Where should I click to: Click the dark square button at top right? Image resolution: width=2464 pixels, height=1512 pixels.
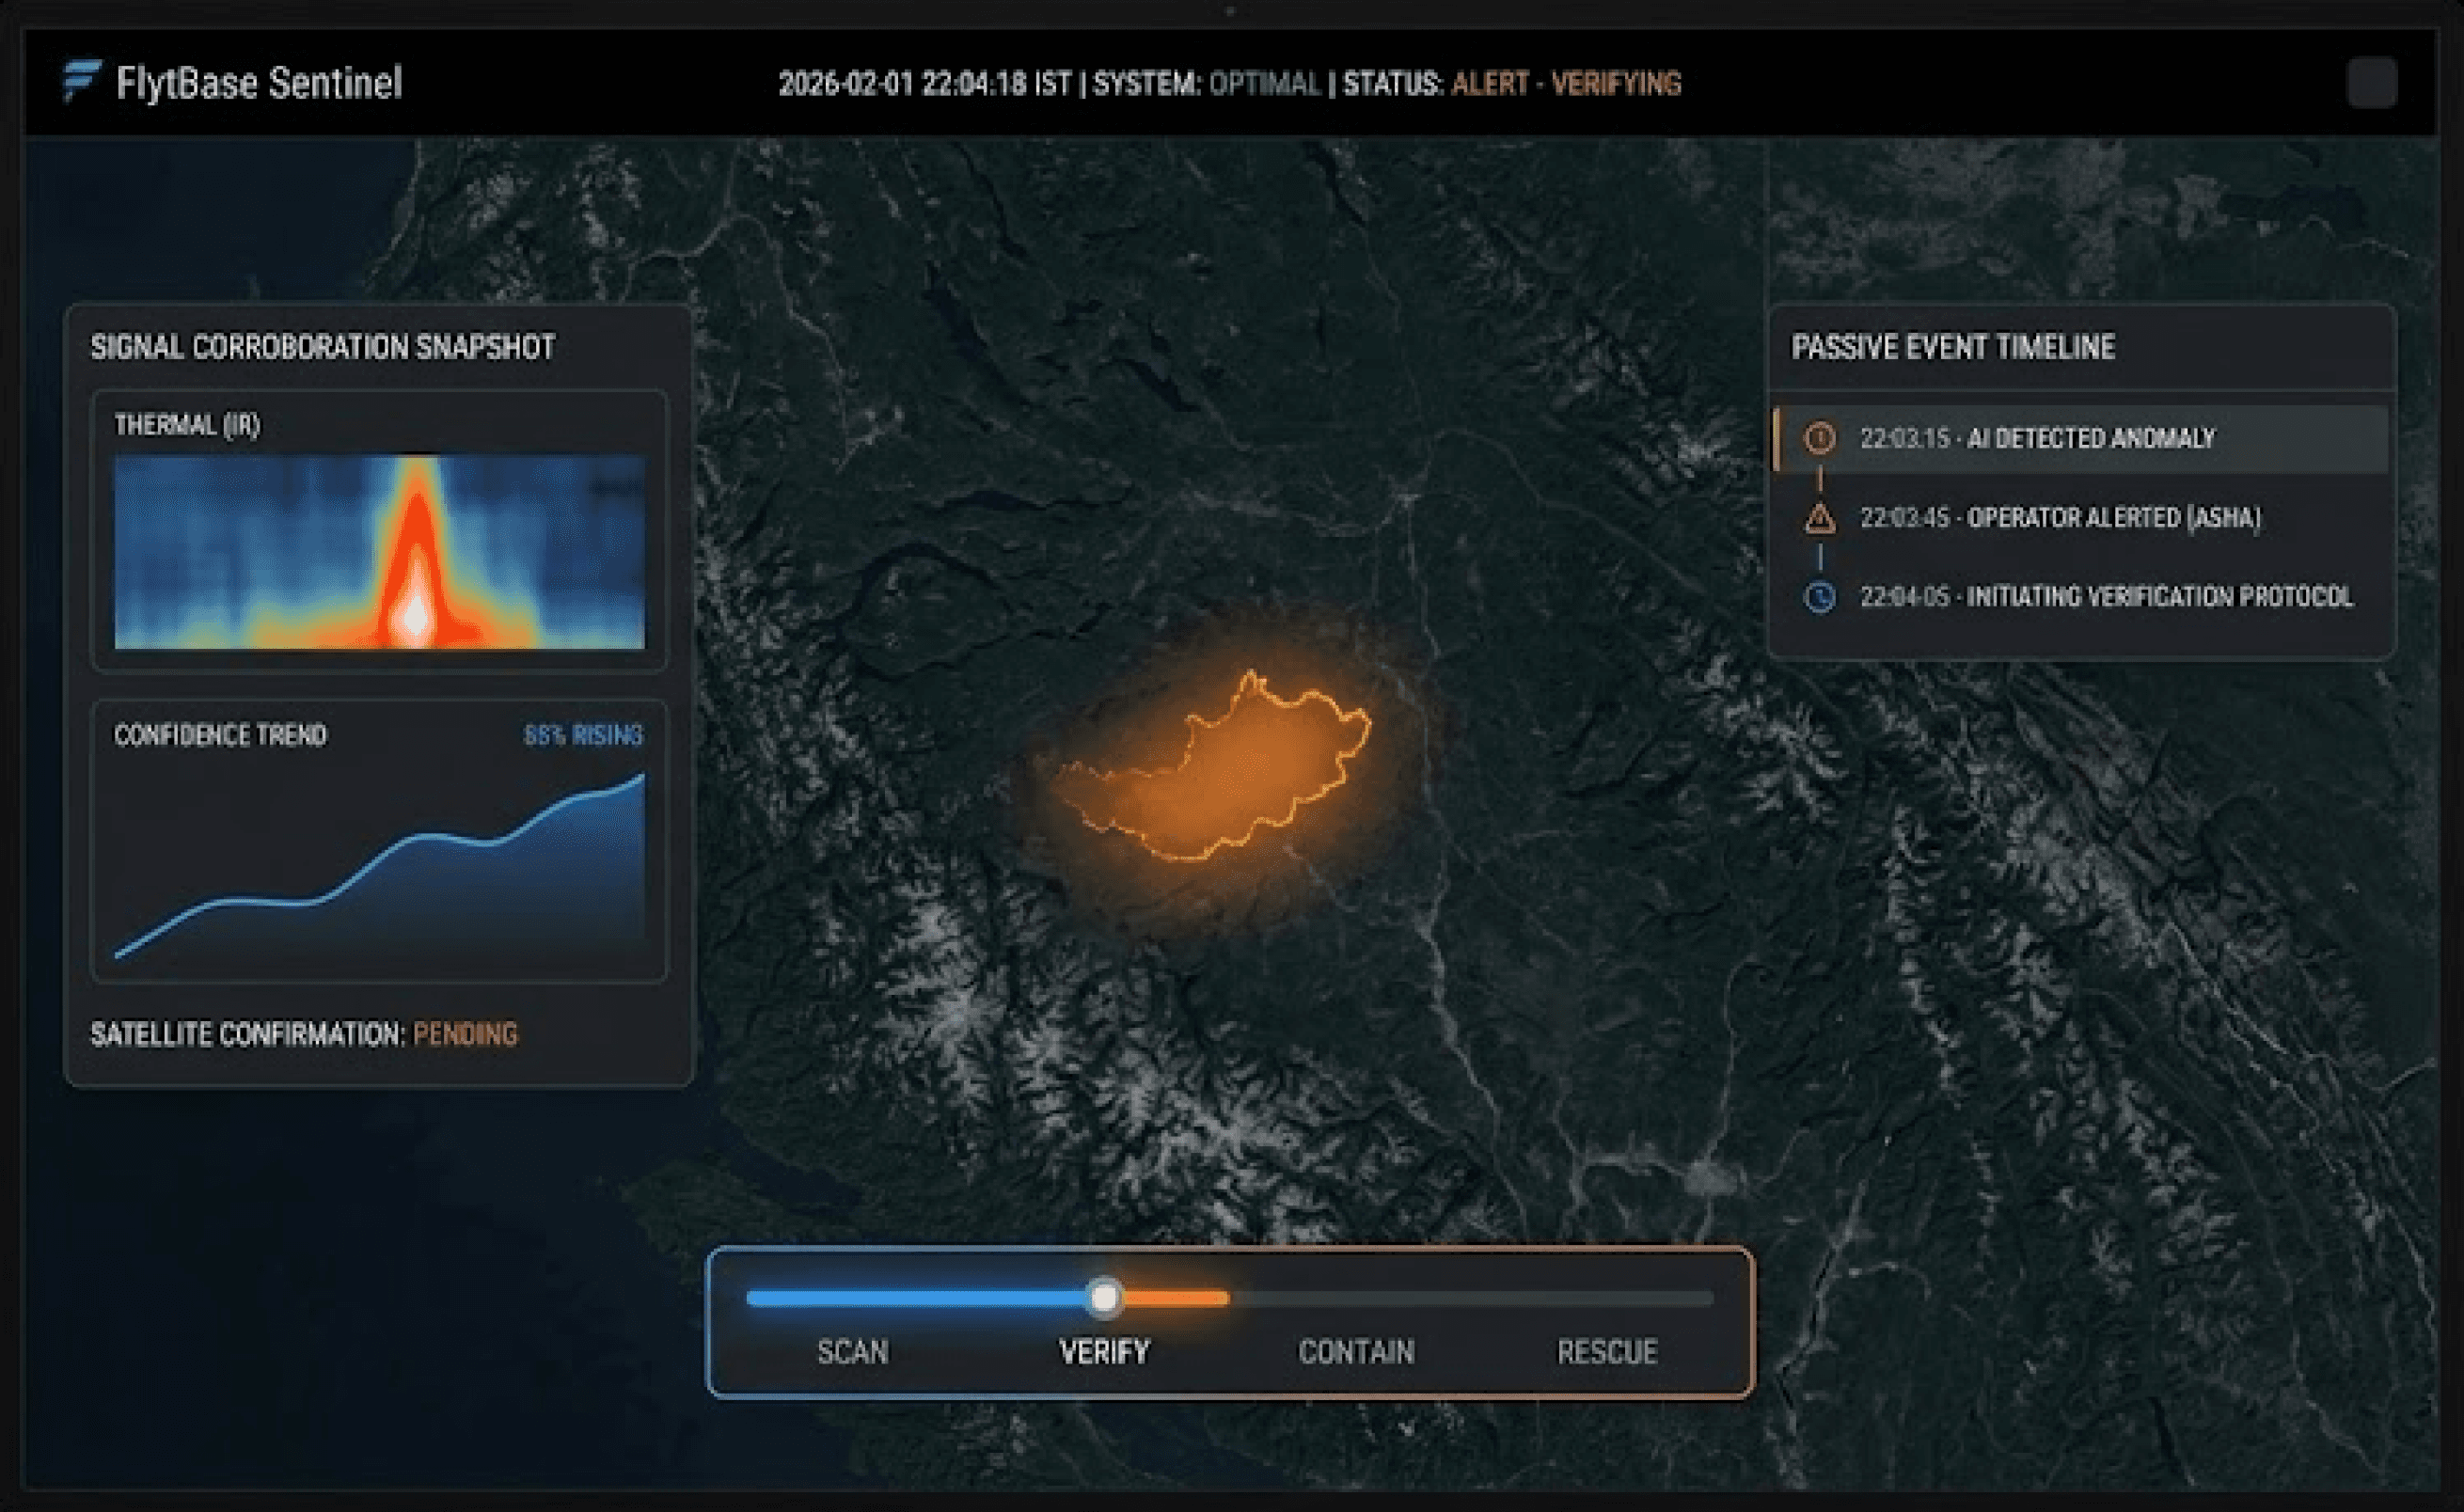pos(2371,82)
